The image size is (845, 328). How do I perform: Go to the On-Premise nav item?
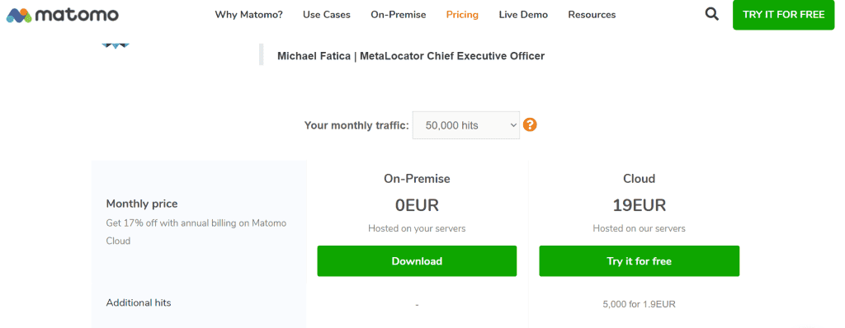tap(399, 15)
